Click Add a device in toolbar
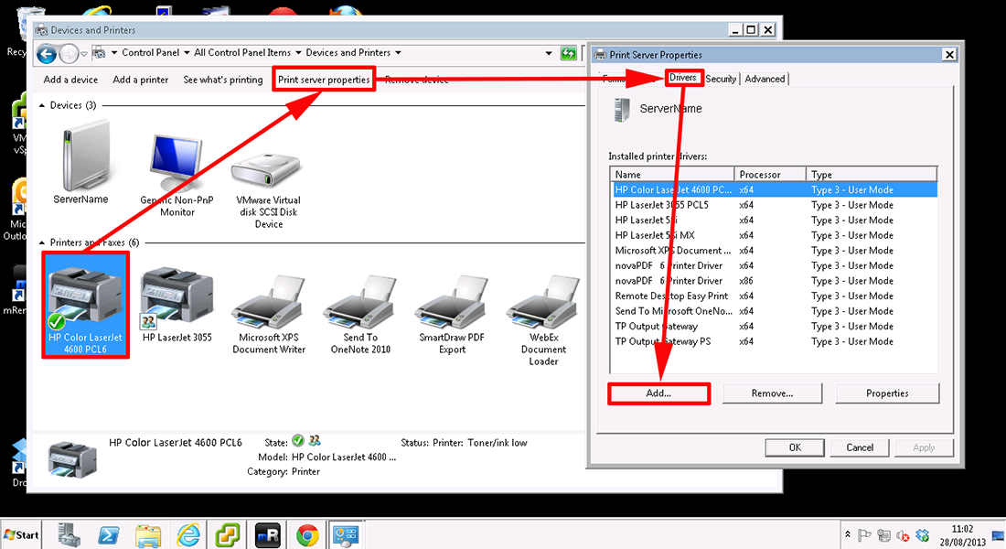1006x549 pixels. (x=70, y=80)
